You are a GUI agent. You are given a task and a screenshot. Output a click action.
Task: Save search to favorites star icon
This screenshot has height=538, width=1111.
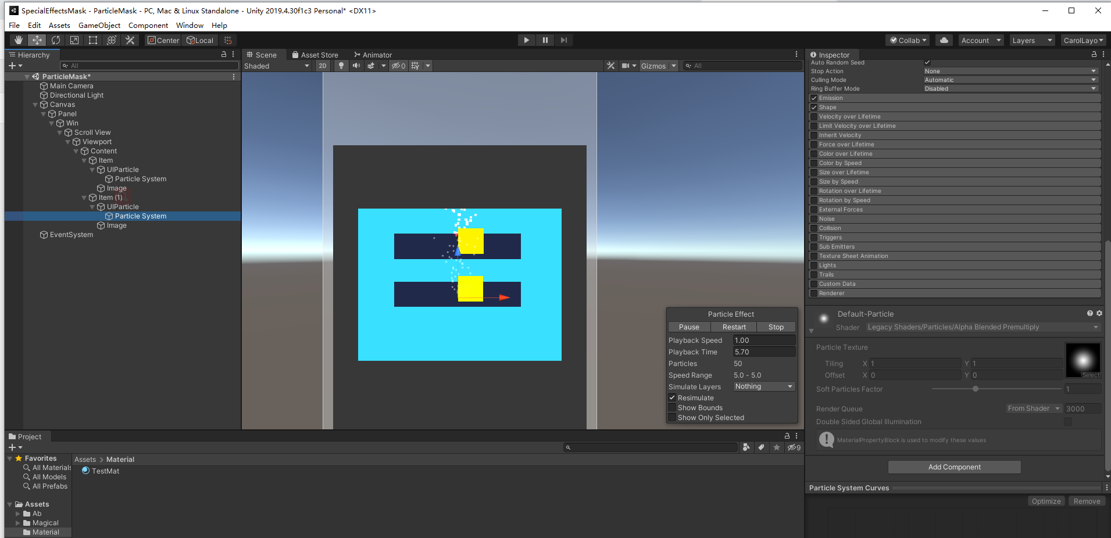777,447
